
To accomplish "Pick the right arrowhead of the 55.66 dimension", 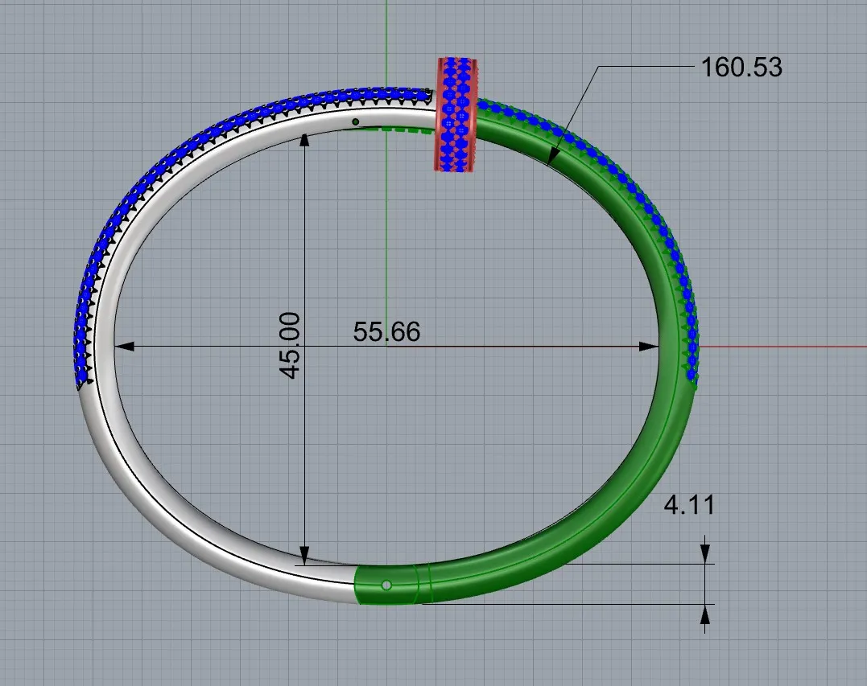I will coord(649,347).
